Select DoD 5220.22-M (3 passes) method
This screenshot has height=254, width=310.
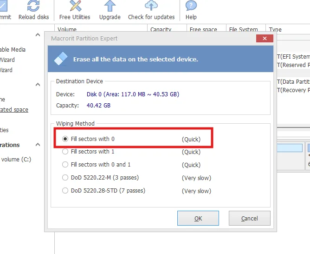(x=65, y=178)
